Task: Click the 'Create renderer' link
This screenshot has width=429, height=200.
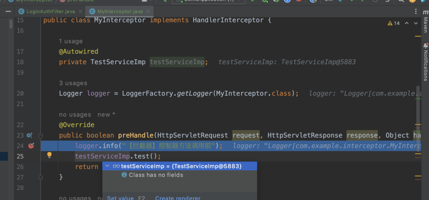Action: tap(178, 198)
